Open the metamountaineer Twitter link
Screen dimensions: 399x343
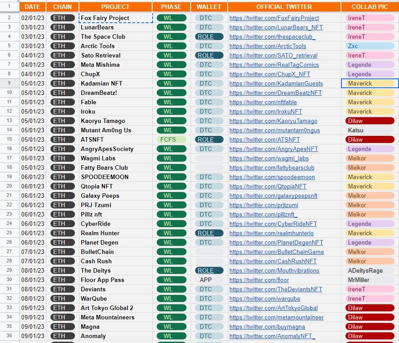tap(276, 317)
